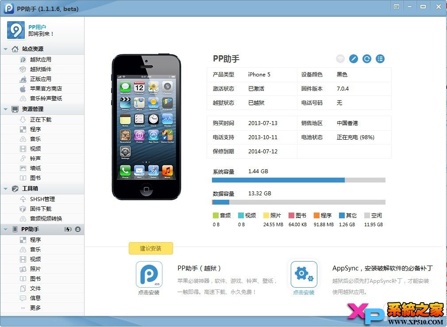447x327 pixels.
Task: Open the edit pencil icon beside PP助手 title
Action: tap(353, 58)
